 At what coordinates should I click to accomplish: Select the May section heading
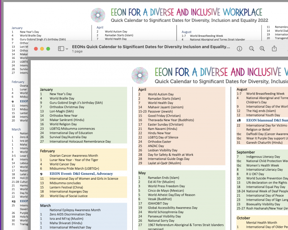[x=142, y=173]
